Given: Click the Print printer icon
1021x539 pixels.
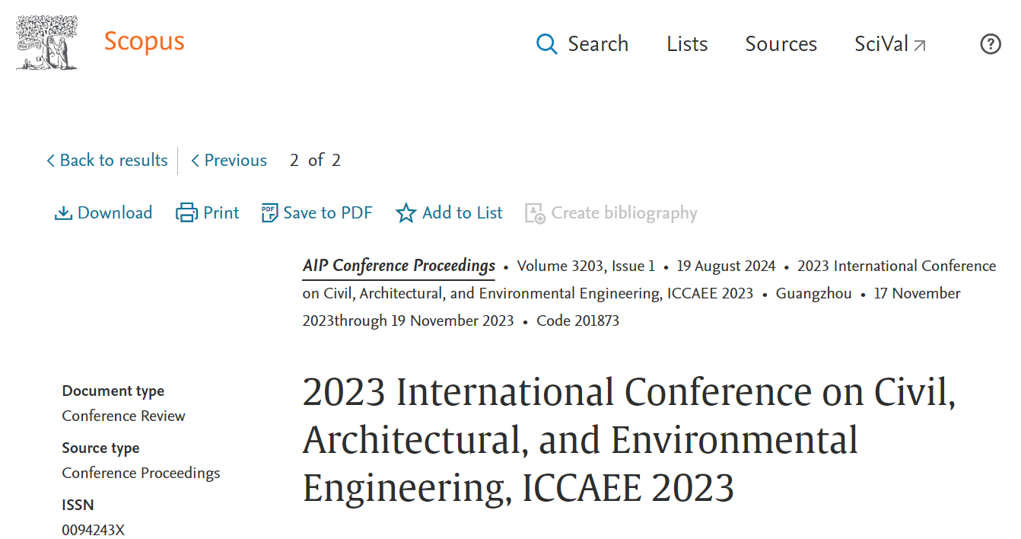Looking at the screenshot, I should tap(186, 213).
